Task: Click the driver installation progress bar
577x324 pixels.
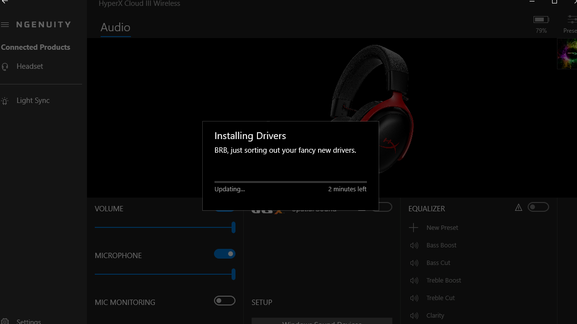Action: (291, 182)
